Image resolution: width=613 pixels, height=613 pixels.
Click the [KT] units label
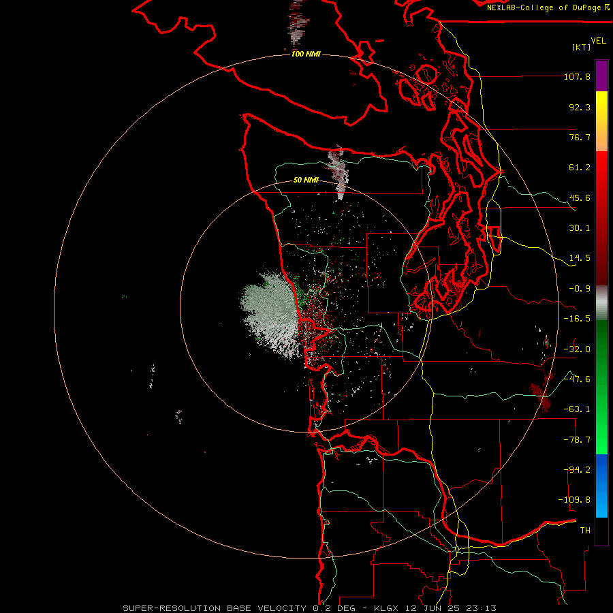(582, 47)
